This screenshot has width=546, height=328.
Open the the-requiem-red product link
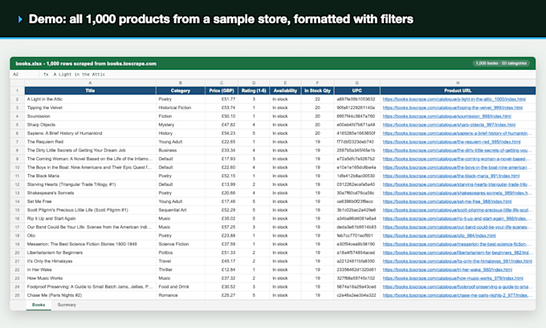click(451, 142)
